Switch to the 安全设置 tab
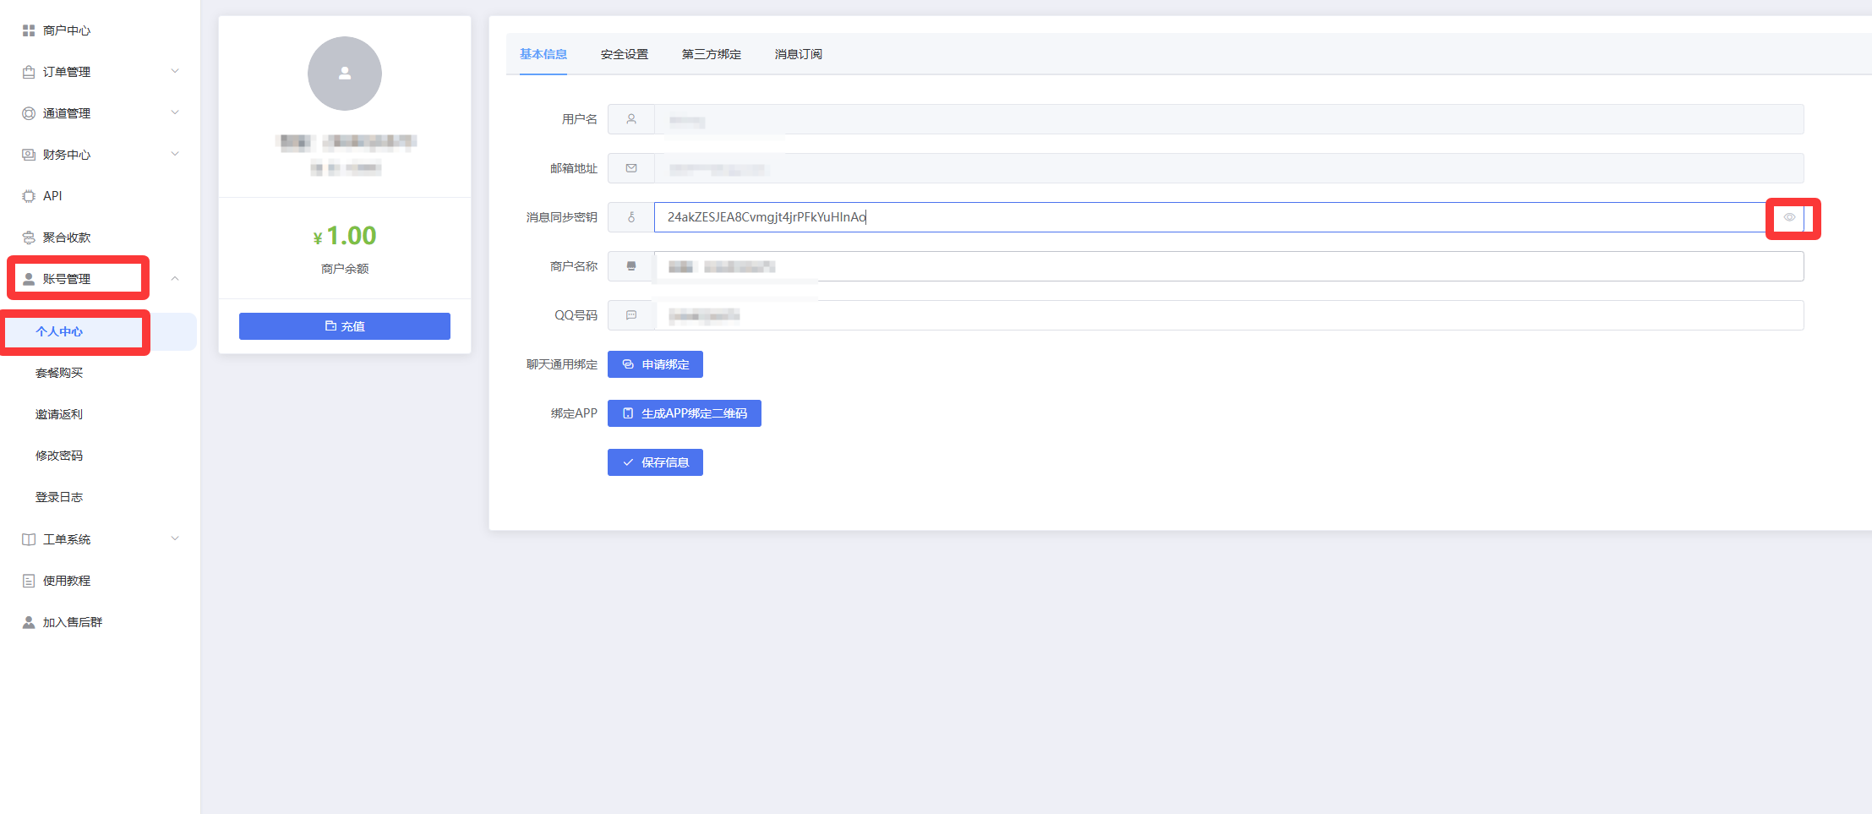 (624, 54)
